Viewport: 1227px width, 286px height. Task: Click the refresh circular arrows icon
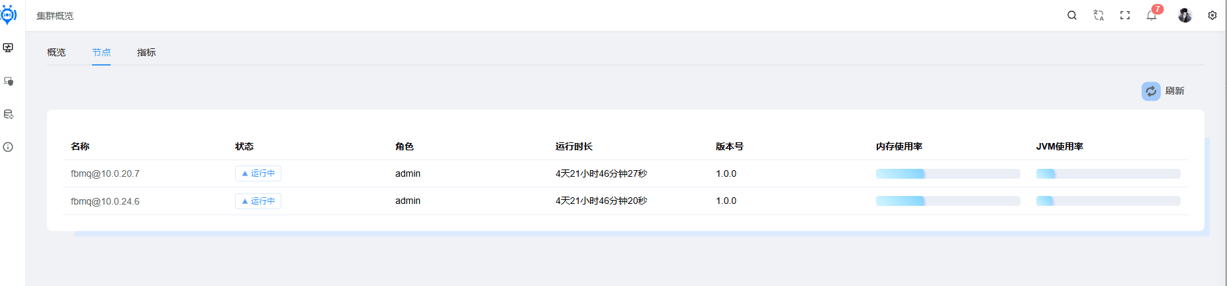1151,91
